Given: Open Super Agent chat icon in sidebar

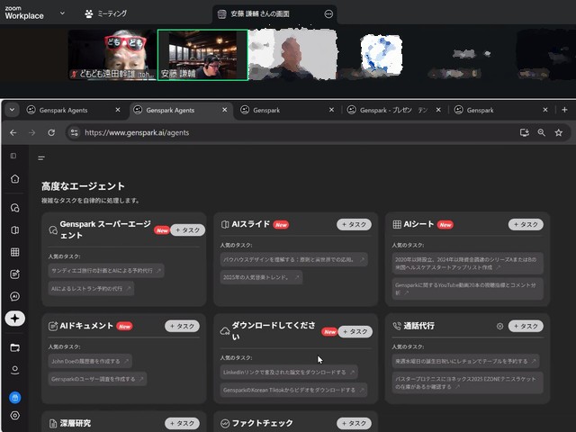Looking at the screenshot, I should 14,208.
